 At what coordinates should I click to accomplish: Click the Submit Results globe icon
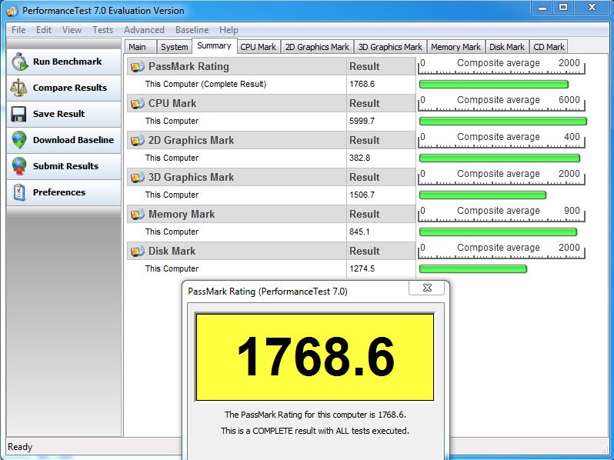coord(18,166)
